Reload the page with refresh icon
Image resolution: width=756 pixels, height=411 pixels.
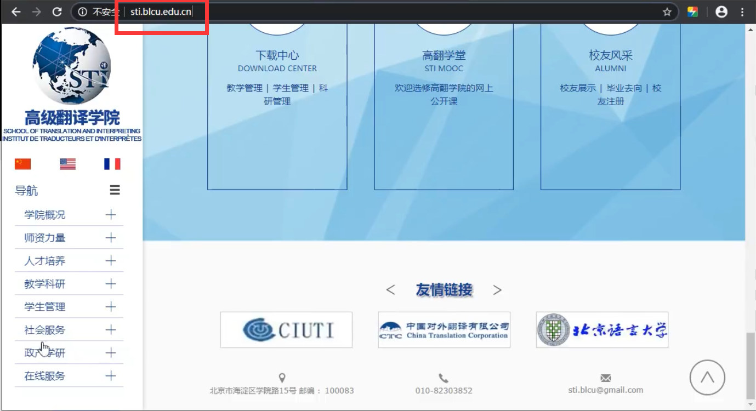click(57, 12)
